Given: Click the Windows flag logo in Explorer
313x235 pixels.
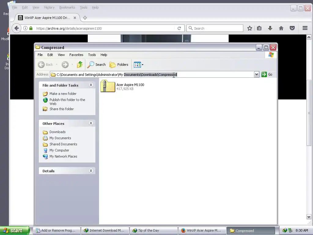Looking at the screenshot, I should 271,55.
